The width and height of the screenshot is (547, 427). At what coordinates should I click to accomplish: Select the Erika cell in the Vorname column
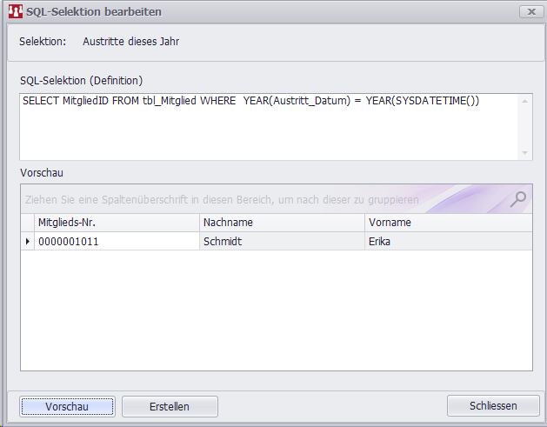click(x=448, y=241)
